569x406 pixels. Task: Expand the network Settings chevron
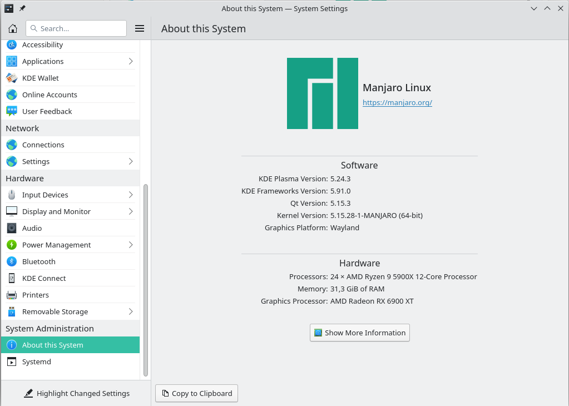131,161
